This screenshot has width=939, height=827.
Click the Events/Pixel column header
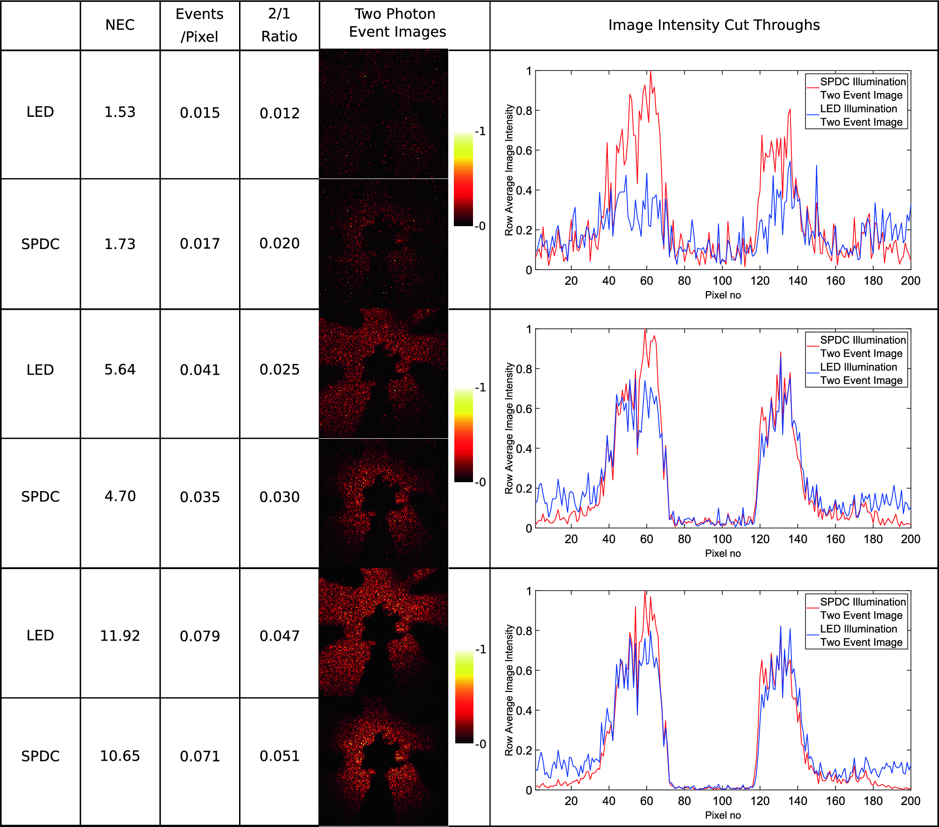(199, 23)
